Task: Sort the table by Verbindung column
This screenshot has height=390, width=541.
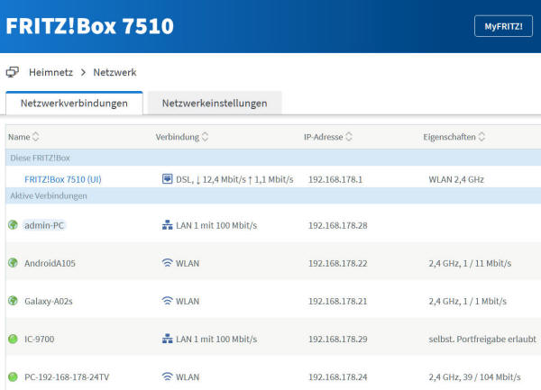Action: click(x=205, y=137)
